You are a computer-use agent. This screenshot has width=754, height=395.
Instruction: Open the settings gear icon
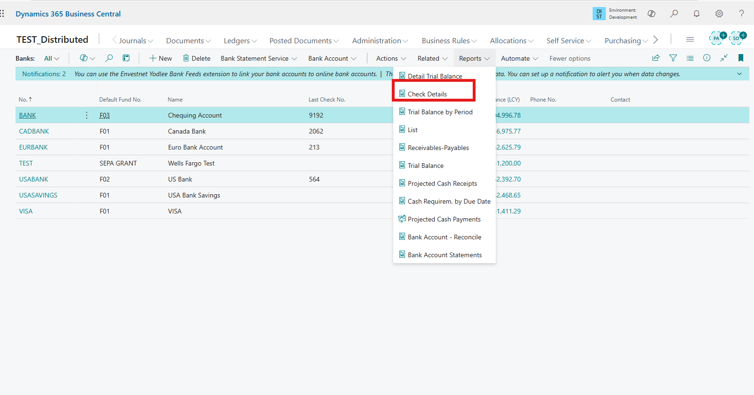(x=719, y=14)
